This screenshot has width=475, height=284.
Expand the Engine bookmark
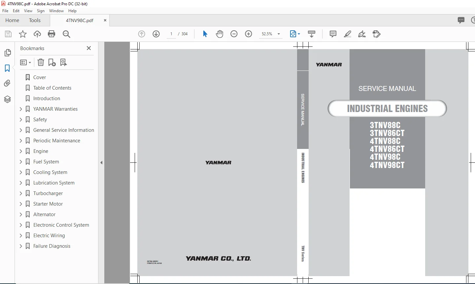tap(21, 151)
